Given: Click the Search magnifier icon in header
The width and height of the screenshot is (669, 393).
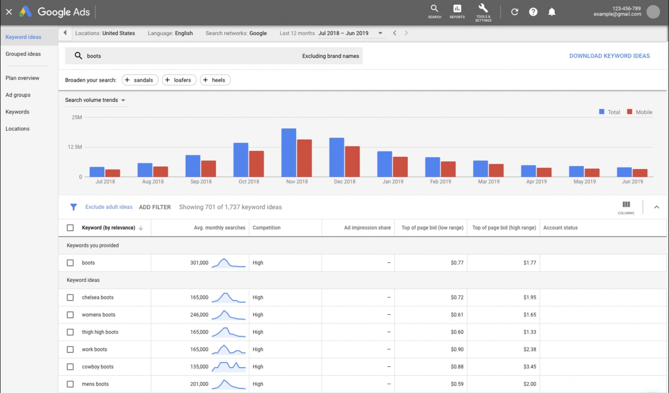Looking at the screenshot, I should 434,12.
